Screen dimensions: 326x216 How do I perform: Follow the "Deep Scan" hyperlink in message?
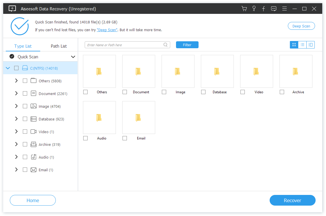pyautogui.click(x=107, y=30)
